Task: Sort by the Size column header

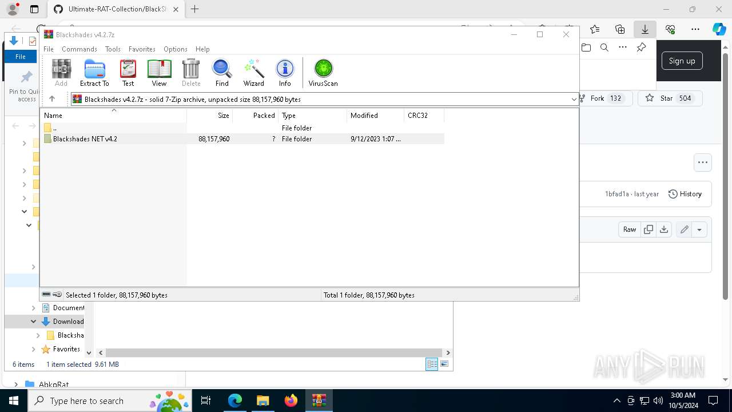Action: pos(209,116)
